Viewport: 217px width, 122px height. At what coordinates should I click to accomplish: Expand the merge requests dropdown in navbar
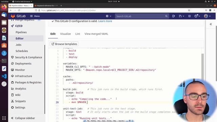pos(181,16)
